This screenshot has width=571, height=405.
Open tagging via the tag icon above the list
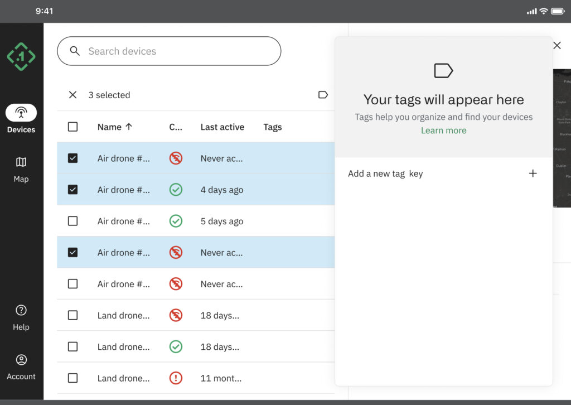coord(323,95)
